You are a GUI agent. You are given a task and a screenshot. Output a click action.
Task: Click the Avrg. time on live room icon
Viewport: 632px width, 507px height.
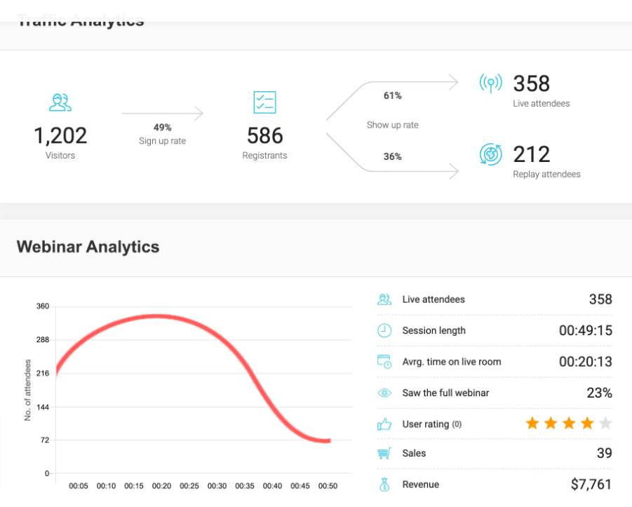tap(384, 362)
